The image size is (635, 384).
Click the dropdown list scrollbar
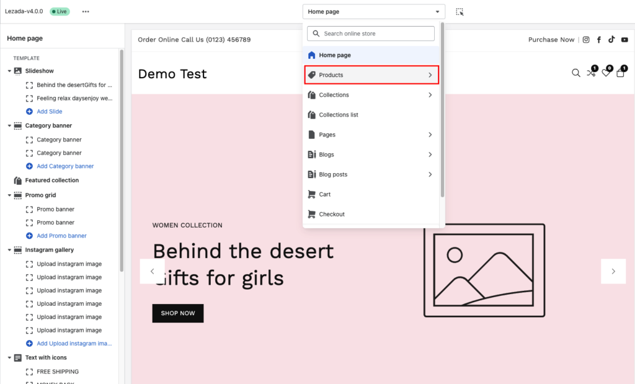[442, 110]
